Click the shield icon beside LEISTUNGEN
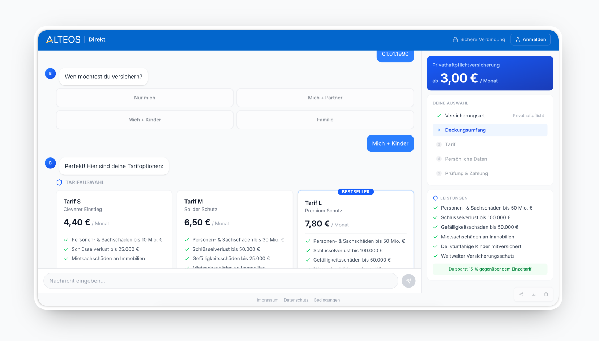This screenshot has width=599, height=341. pyautogui.click(x=435, y=198)
